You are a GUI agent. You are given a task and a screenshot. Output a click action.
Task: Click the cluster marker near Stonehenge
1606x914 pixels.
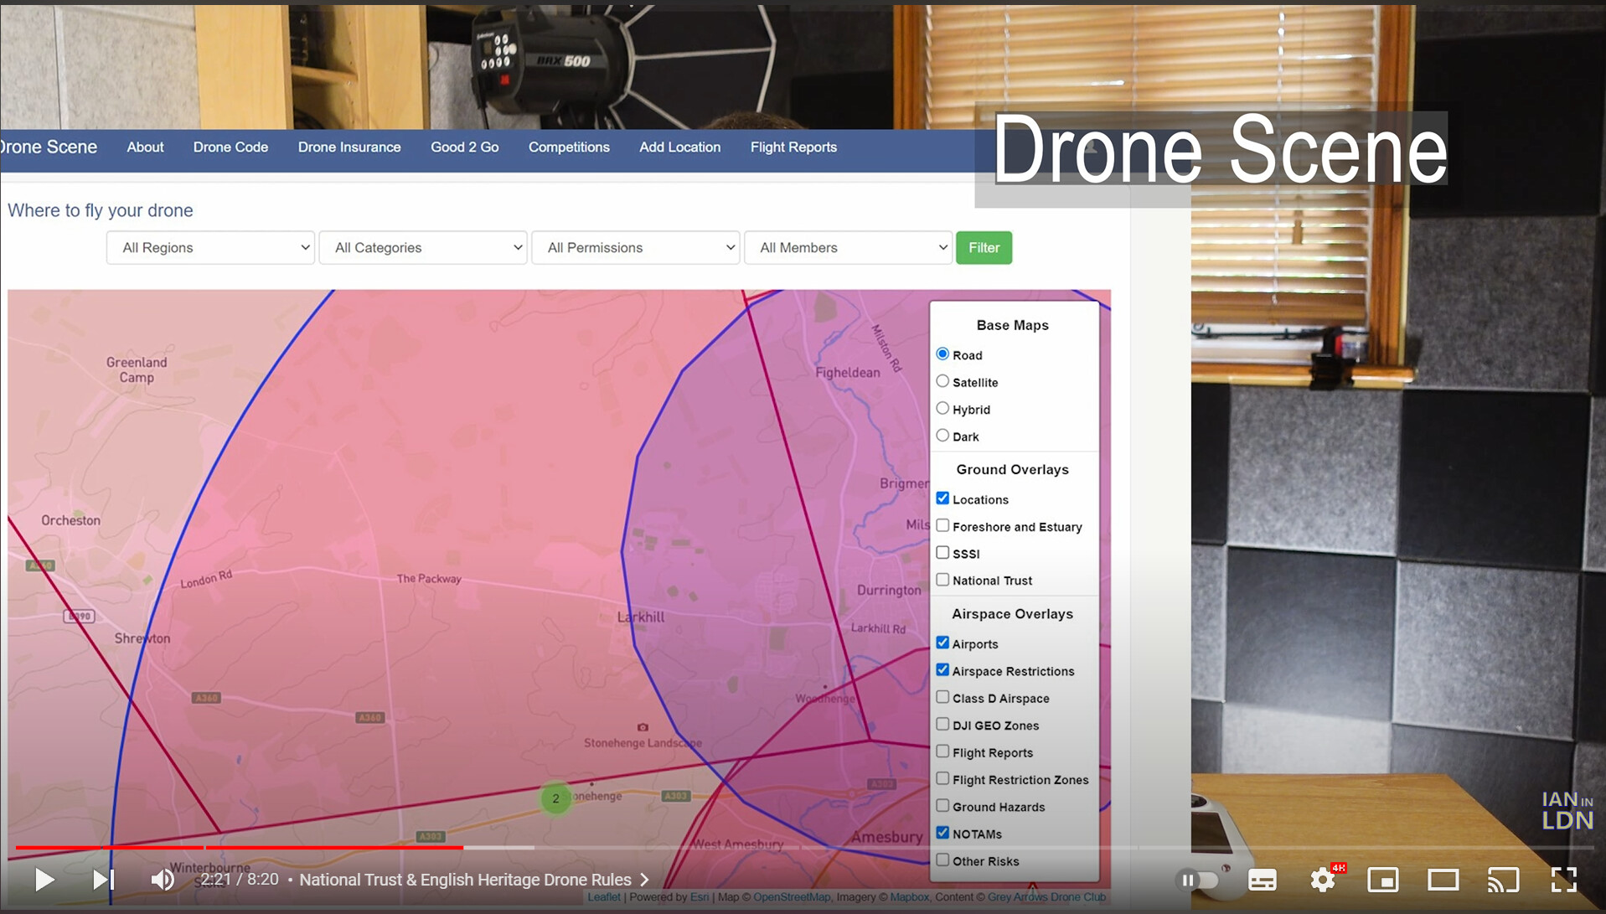coord(555,798)
